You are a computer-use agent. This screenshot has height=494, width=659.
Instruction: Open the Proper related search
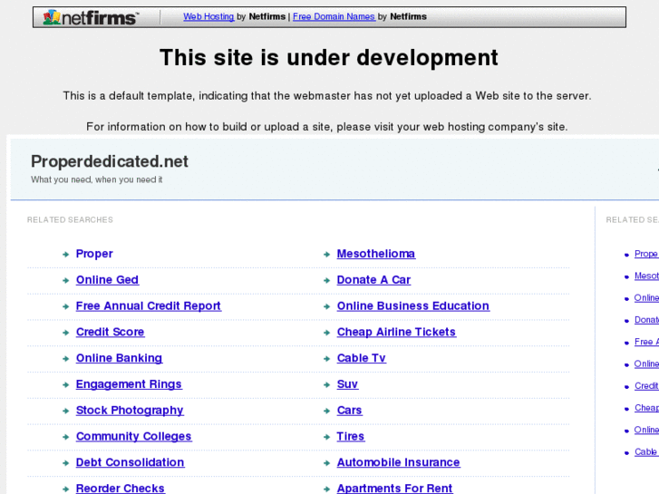(x=94, y=254)
